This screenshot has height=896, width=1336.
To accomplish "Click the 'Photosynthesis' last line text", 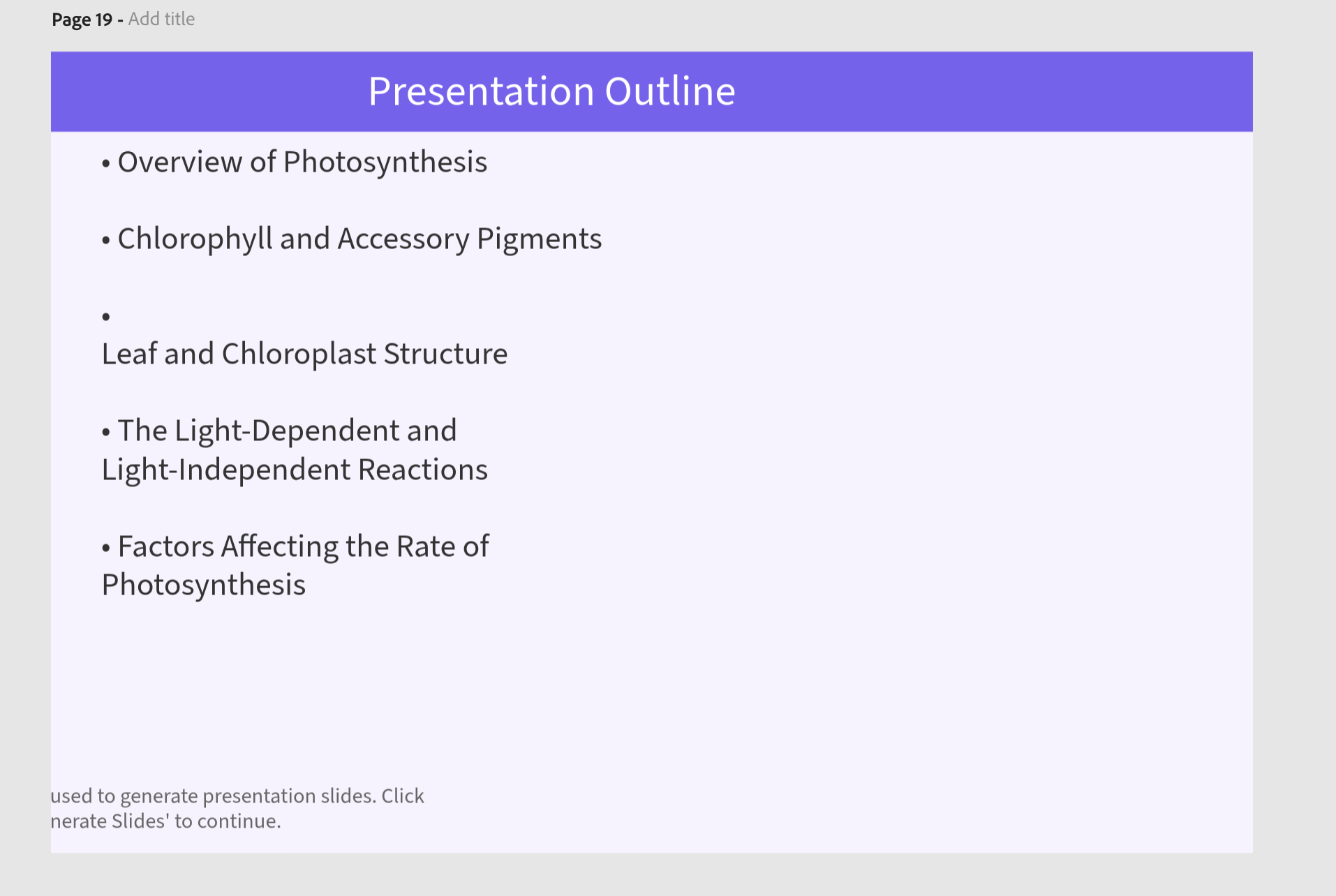I will point(204,585).
